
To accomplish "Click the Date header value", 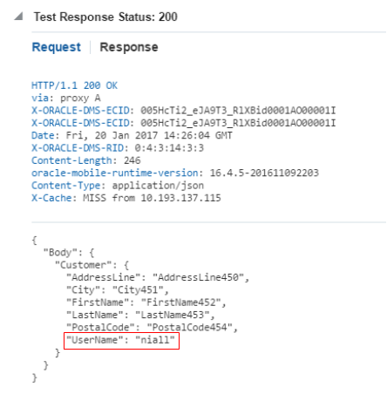I will click(x=149, y=135).
